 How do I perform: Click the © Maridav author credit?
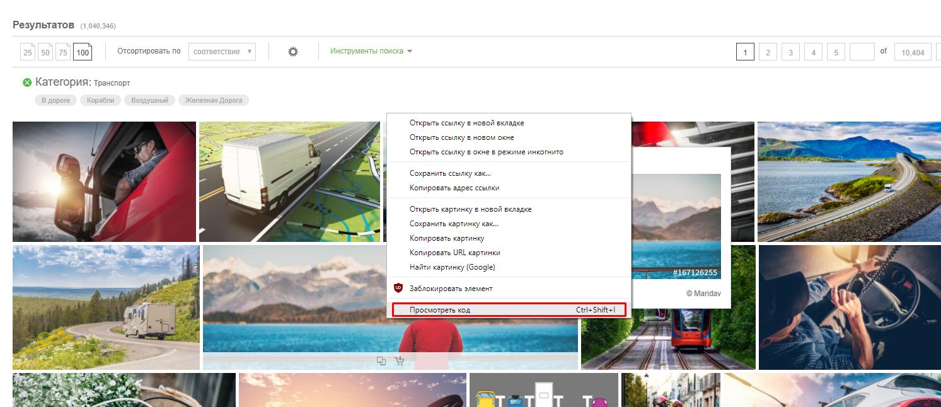(x=702, y=294)
